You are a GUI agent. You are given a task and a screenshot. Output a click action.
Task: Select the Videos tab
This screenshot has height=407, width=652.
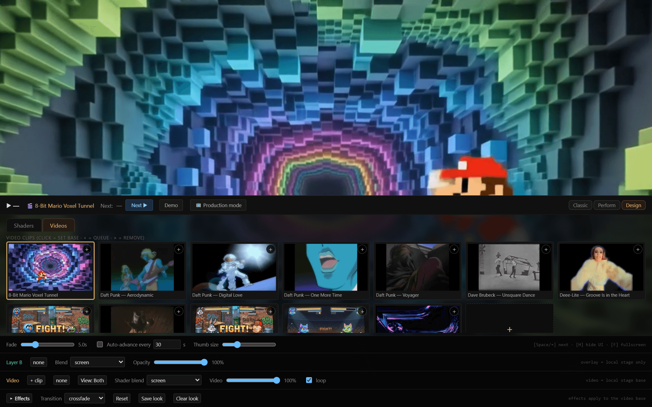point(59,226)
